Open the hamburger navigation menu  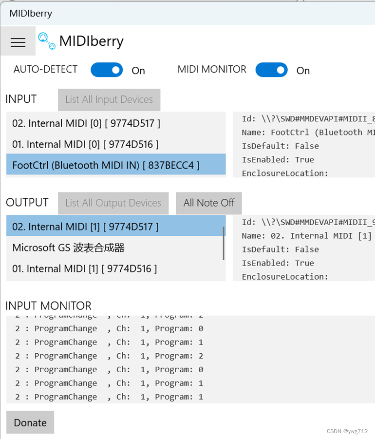pyautogui.click(x=18, y=42)
